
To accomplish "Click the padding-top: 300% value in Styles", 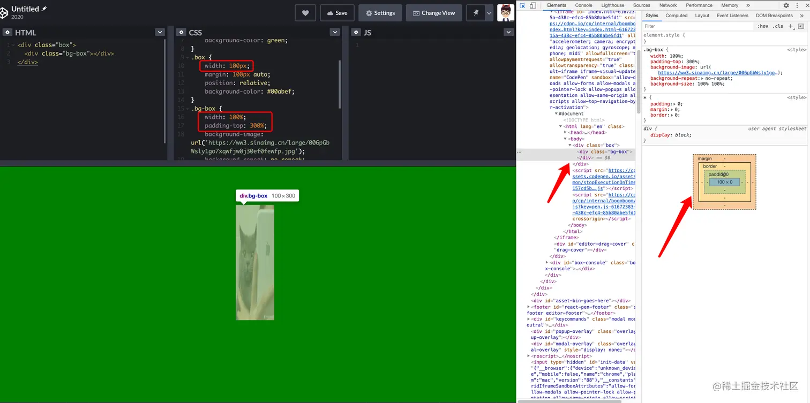I will tap(692, 62).
